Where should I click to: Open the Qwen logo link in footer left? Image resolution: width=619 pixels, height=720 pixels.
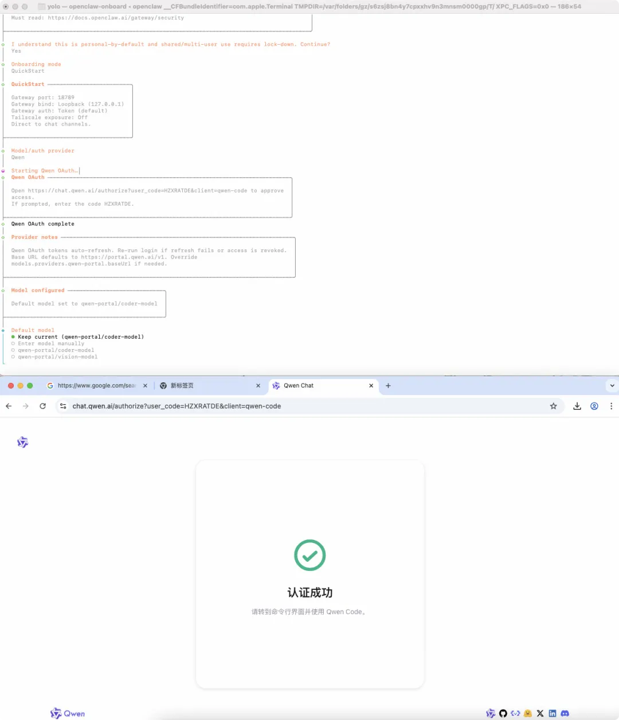(x=68, y=714)
